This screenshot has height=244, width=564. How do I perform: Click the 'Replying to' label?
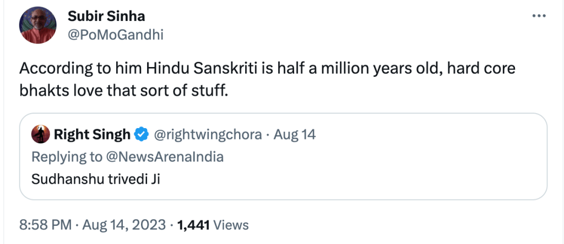point(67,157)
